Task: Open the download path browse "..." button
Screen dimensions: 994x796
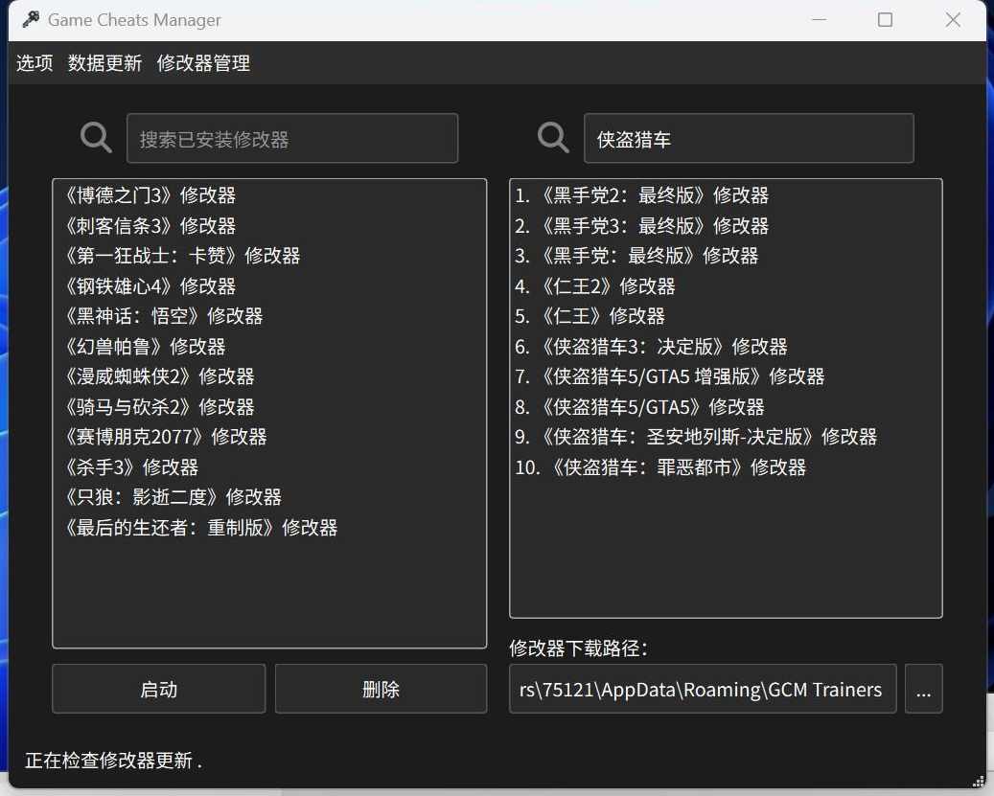Action: click(923, 689)
